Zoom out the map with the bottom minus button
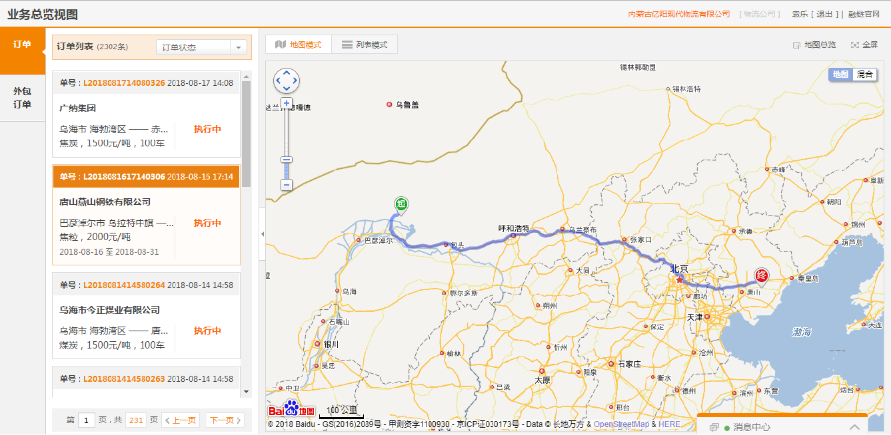 click(x=287, y=185)
